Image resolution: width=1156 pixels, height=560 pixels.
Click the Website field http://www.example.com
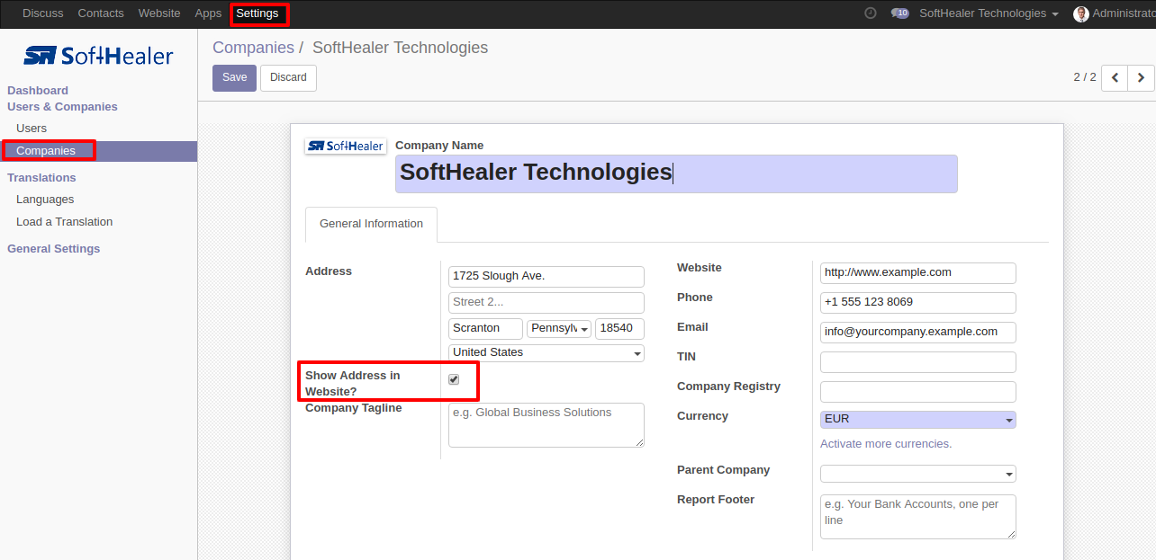(x=918, y=273)
